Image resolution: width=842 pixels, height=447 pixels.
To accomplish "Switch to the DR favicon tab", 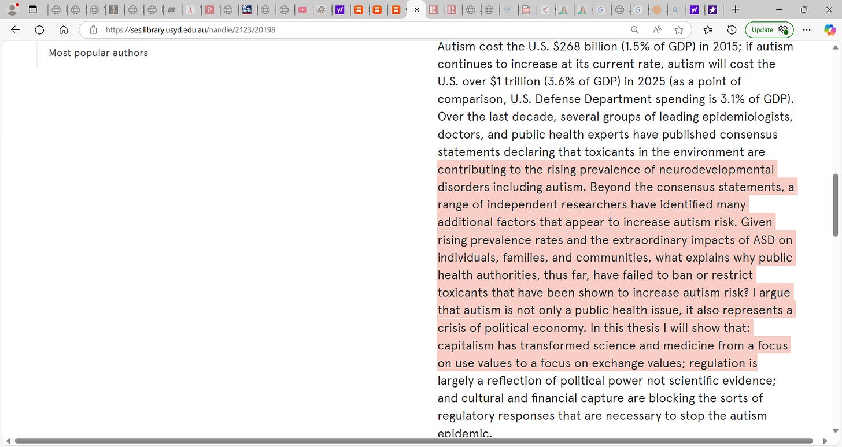I will point(171,10).
